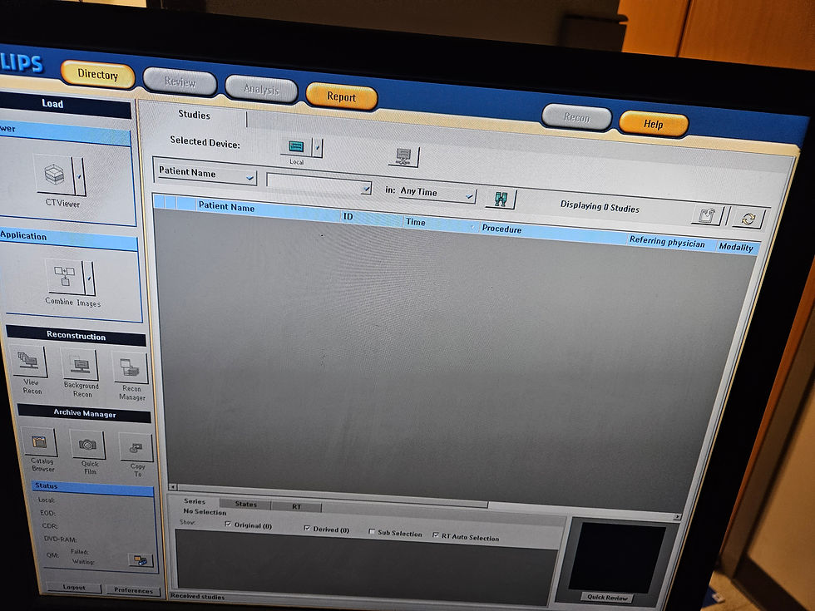This screenshot has width=815, height=611.
Task: Click the Recon button
Action: tap(577, 117)
